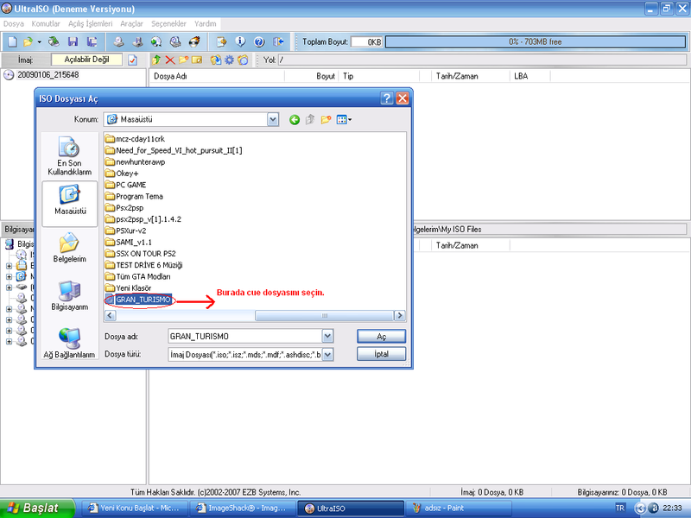Viewport: 691px width, 518px height.
Task: Click the Save As toolbar icon
Action: pos(92,41)
